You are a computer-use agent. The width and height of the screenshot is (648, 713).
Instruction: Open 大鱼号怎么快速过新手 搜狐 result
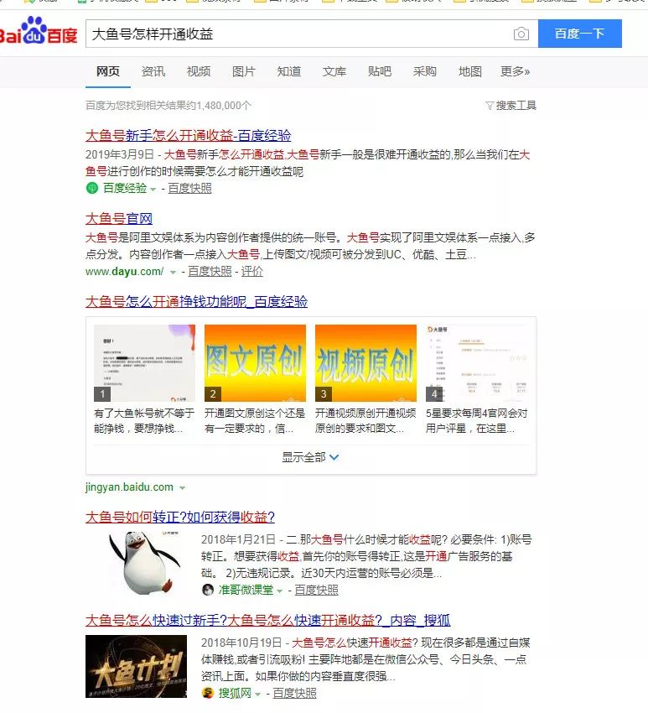coord(267,620)
